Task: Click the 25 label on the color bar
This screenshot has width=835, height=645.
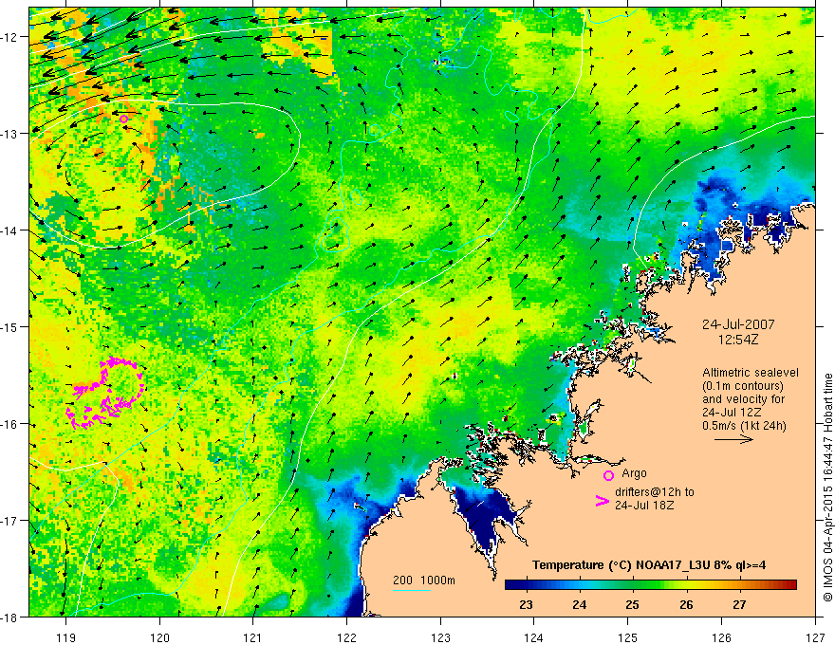Action: click(x=632, y=604)
